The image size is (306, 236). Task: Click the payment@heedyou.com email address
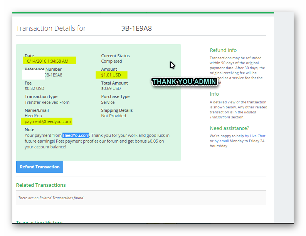point(48,121)
